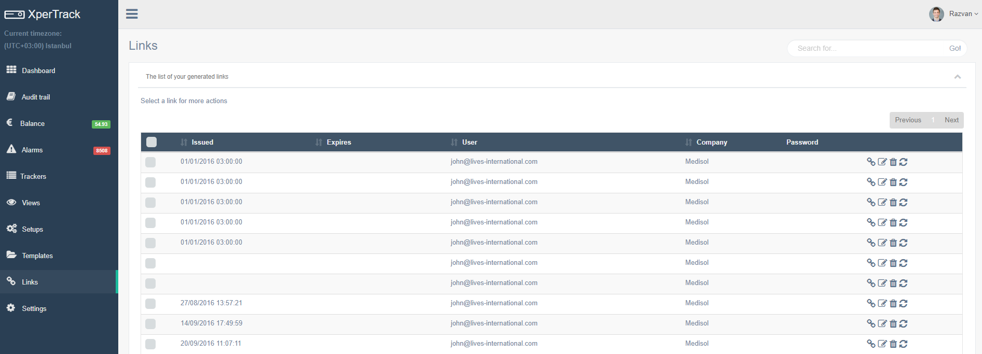982x354 pixels.
Task: Click the refresh icon for the 20/09/2016 link
Action: 903,344
